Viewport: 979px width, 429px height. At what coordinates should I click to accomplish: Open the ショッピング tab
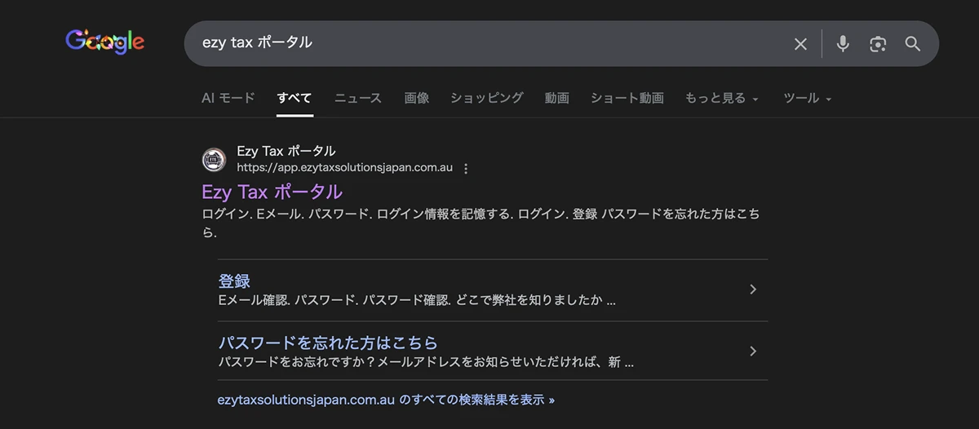[x=486, y=98]
